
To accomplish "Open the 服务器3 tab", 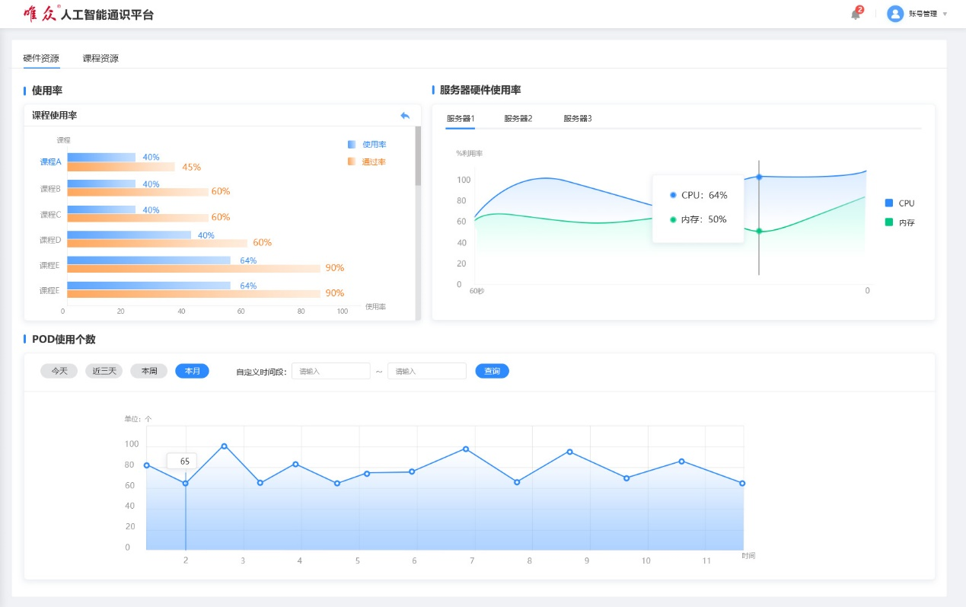I will pyautogui.click(x=577, y=118).
